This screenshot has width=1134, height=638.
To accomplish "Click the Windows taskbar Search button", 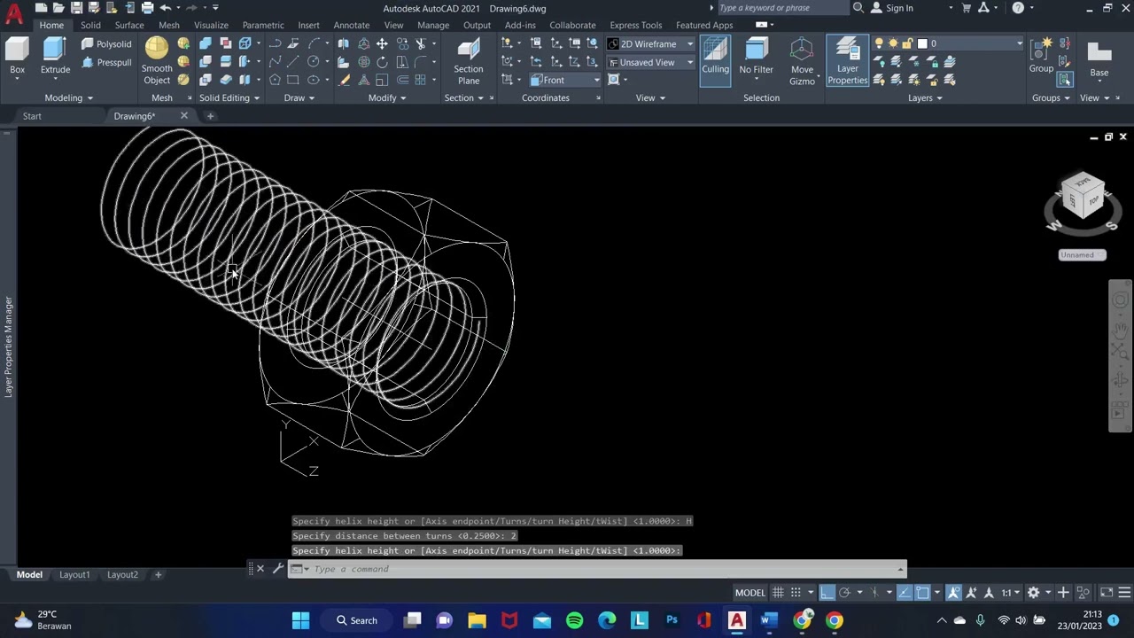I will click(x=356, y=620).
